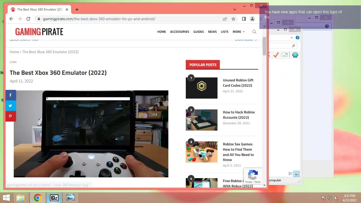
Task: Click the greyed forward navigation arrow
Action: (20, 19)
